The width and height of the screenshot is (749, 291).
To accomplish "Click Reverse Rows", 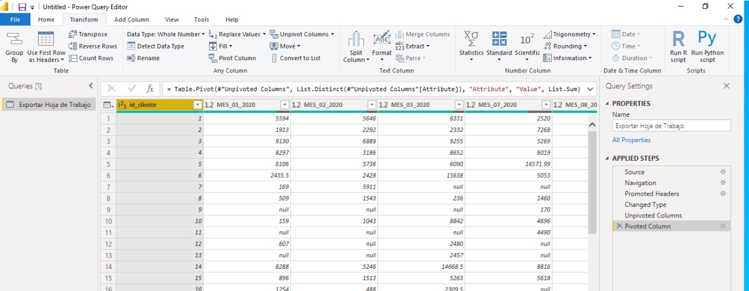I will coord(93,46).
